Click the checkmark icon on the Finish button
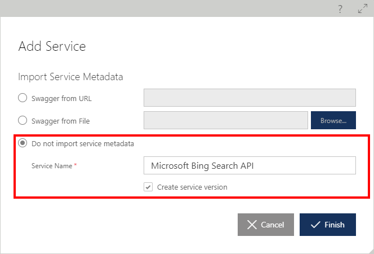Viewport: 374px width, 254px height. coord(315,225)
